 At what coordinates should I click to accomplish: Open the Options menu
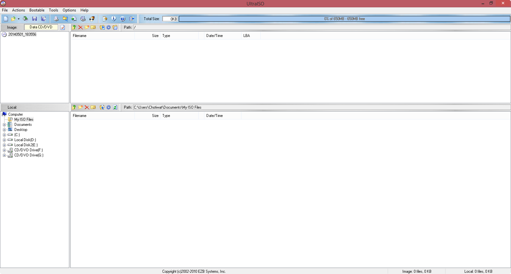(69, 10)
